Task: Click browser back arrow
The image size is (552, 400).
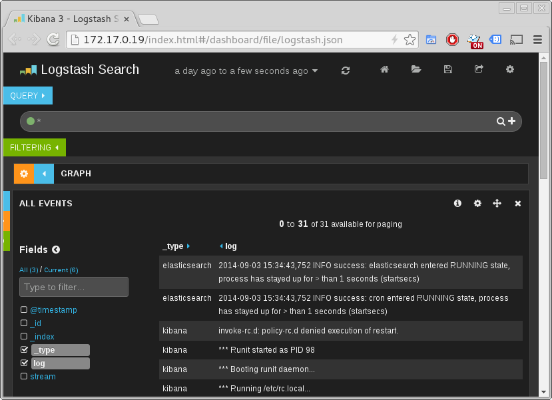Action: (15, 39)
